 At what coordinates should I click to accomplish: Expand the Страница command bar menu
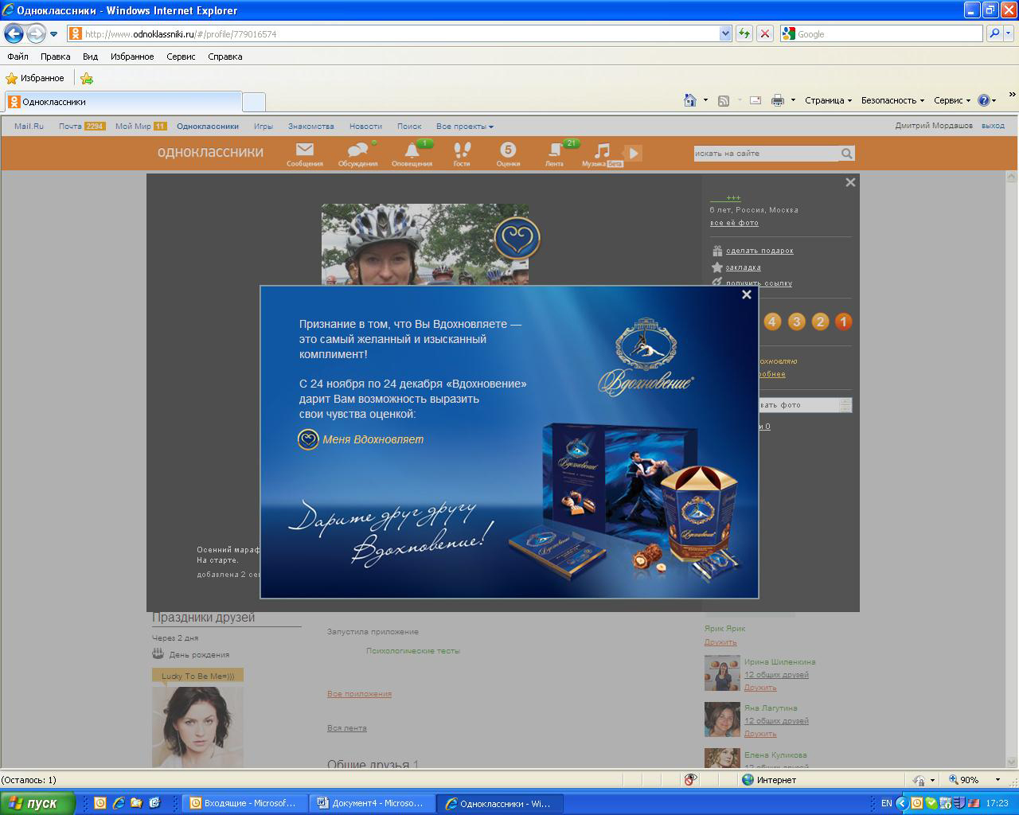828,100
